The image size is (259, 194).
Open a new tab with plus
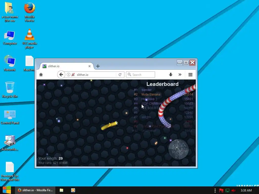98,66
